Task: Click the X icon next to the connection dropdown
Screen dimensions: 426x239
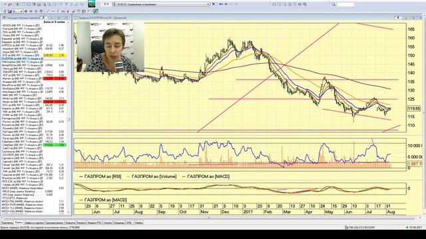Action: (213, 4)
